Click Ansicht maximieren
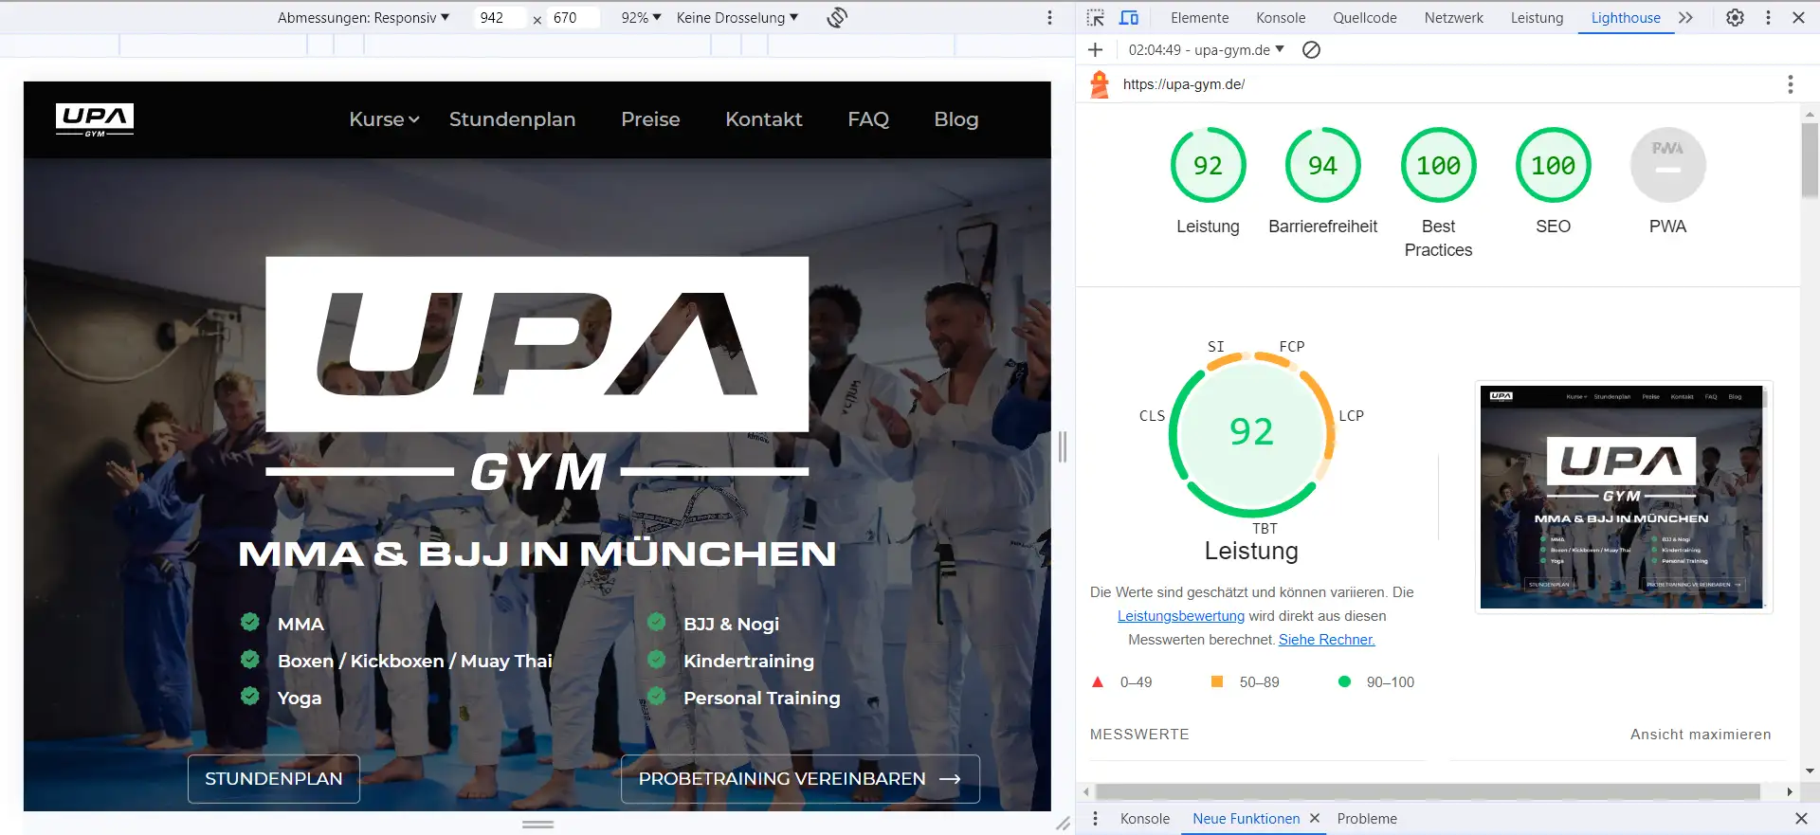Image resolution: width=1820 pixels, height=835 pixels. click(1701, 735)
